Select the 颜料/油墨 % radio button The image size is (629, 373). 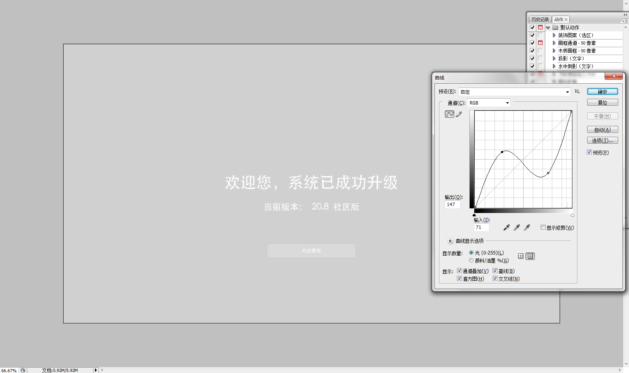pyautogui.click(x=471, y=260)
